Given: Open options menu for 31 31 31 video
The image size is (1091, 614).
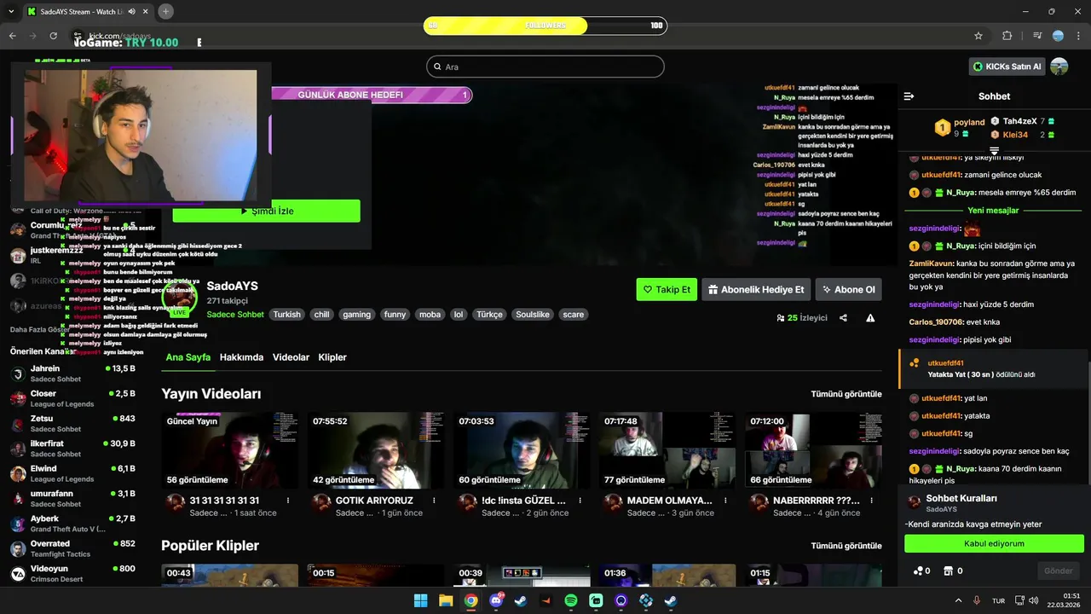Looking at the screenshot, I should (x=288, y=501).
